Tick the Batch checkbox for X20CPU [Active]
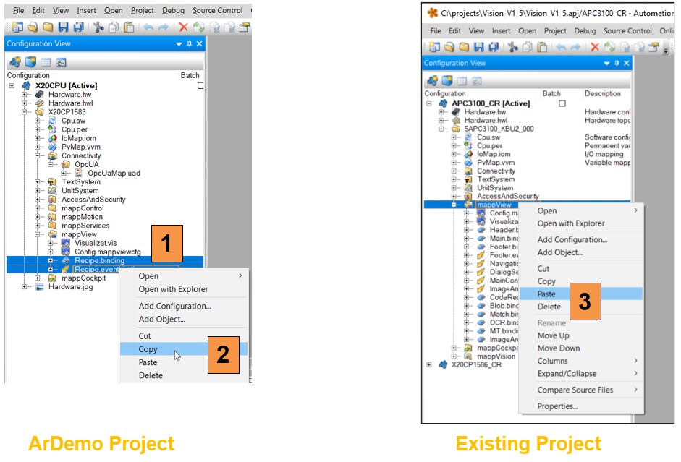The height and width of the screenshot is (462, 681). pos(200,85)
